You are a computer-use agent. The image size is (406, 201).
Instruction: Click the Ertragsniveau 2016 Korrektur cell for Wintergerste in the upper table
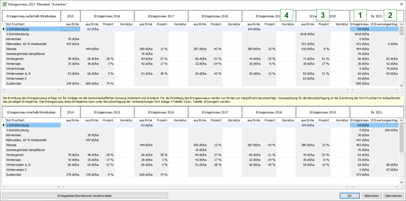(124, 59)
